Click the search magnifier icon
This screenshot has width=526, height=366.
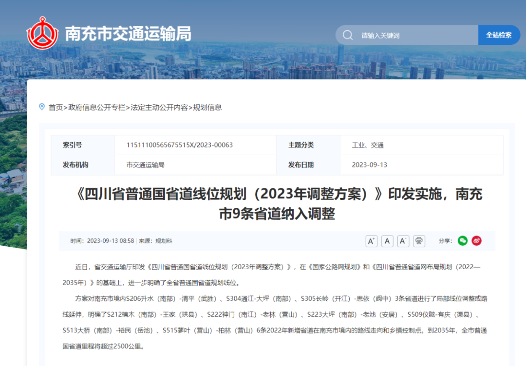coord(348,35)
